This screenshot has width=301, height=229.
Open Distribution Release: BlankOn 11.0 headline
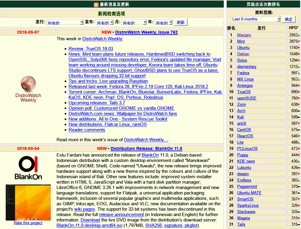(146, 148)
